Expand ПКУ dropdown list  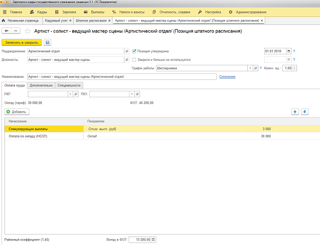pos(131,94)
